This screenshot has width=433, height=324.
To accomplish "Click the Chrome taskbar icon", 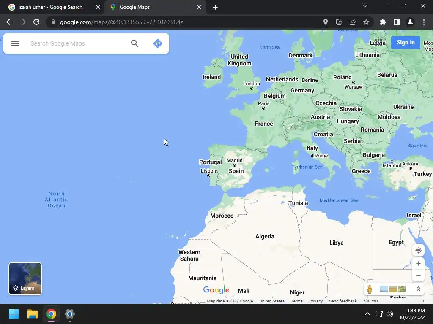I will (51, 314).
